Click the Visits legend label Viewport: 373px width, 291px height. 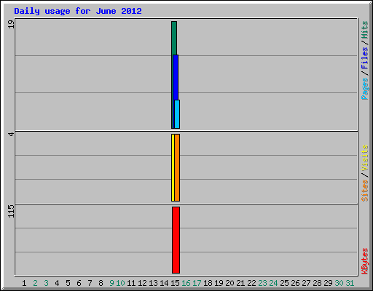[364, 158]
